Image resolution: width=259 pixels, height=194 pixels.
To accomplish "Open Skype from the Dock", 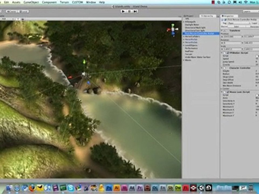I will [71, 188].
